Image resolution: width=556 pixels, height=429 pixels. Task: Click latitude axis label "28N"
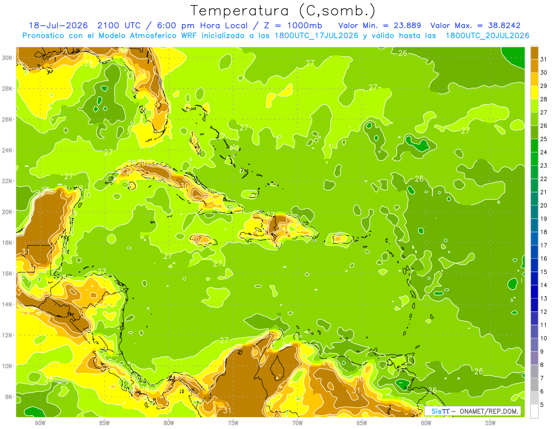(6, 88)
